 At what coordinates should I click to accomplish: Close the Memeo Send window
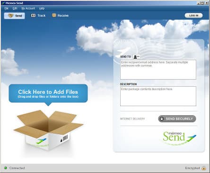pos(207,3)
